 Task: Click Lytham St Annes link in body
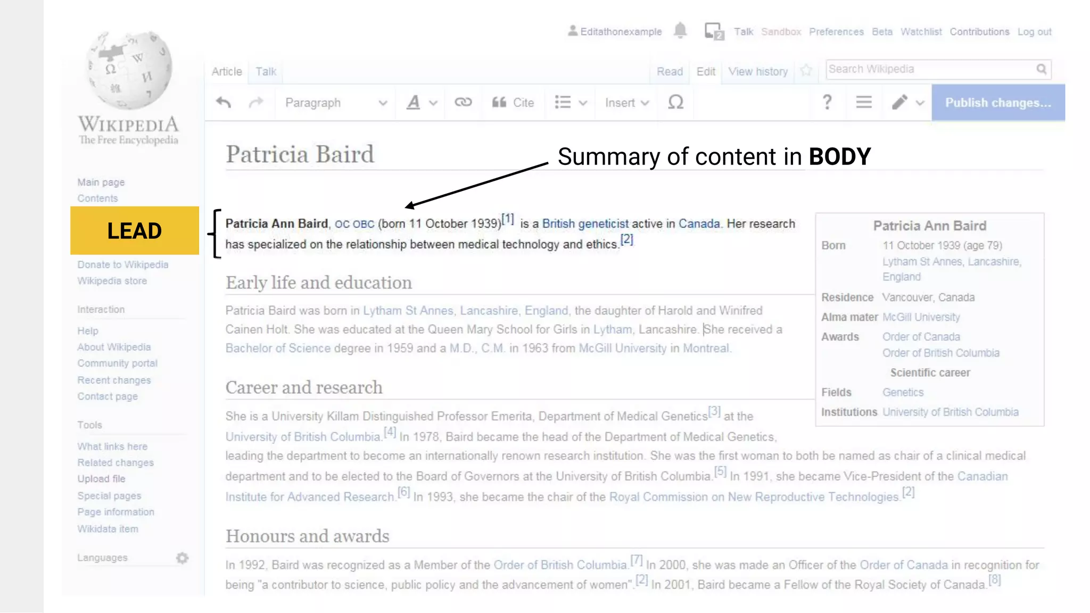pyautogui.click(x=408, y=310)
